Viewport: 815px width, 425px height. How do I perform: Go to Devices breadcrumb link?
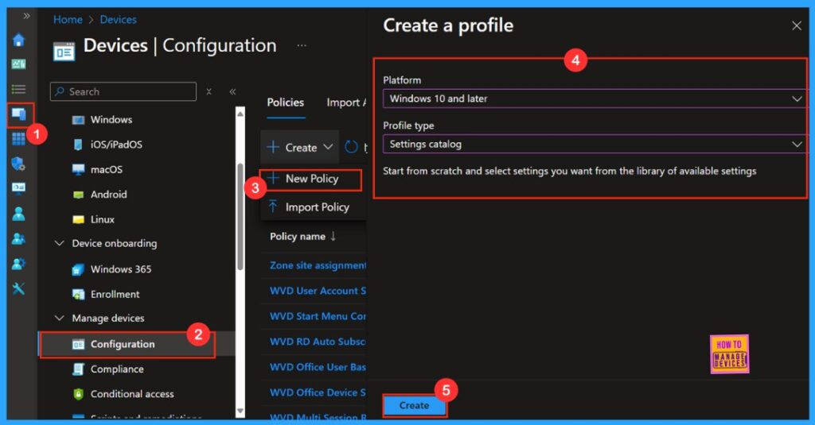click(x=118, y=20)
